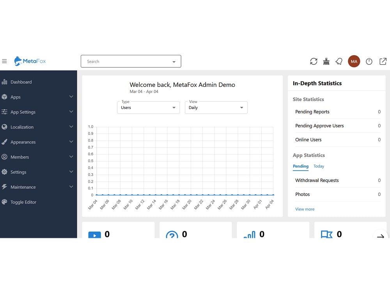Open Pending Approve Users statistic
Viewport: 390px width, 292px height.
[x=337, y=126]
